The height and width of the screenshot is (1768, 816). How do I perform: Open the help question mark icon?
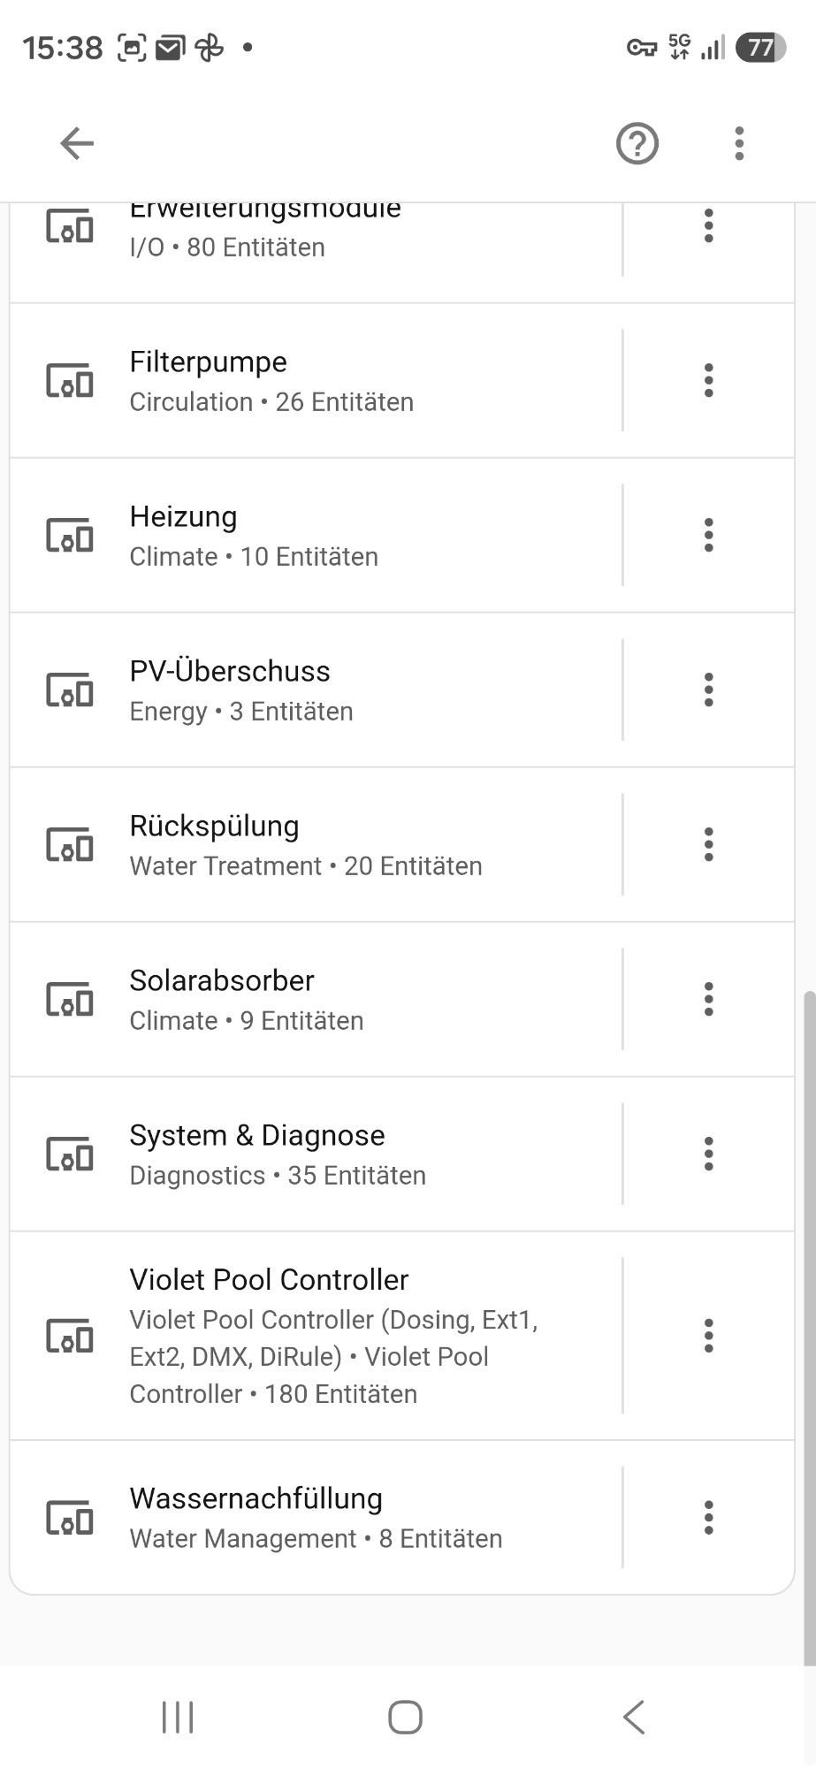(x=637, y=143)
